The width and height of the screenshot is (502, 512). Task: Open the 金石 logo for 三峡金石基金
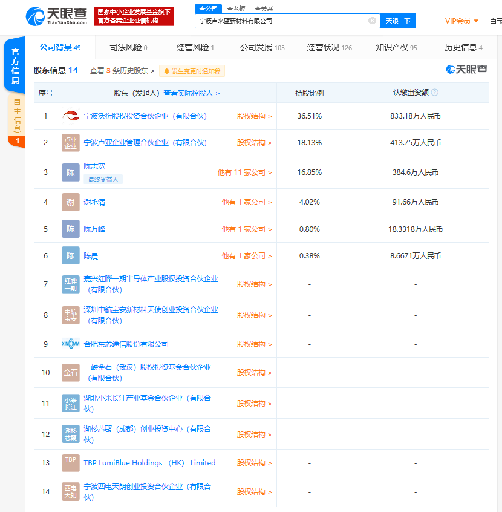[x=70, y=373]
